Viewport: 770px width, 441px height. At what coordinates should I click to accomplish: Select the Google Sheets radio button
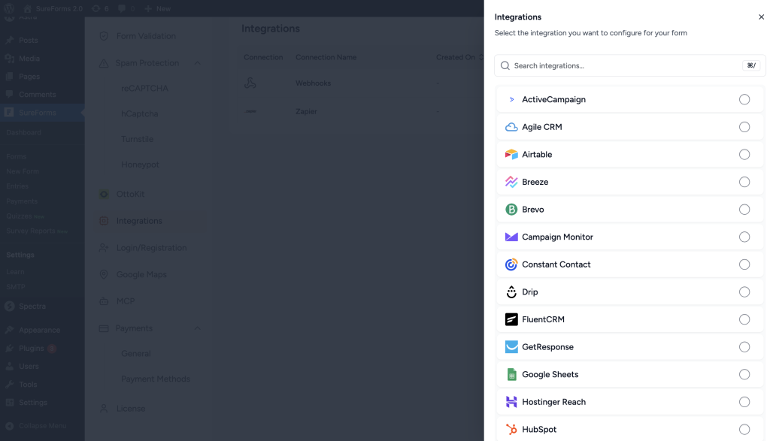[x=744, y=374]
